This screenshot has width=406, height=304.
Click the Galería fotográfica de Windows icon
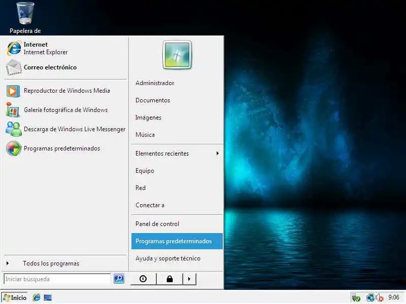pos(12,110)
